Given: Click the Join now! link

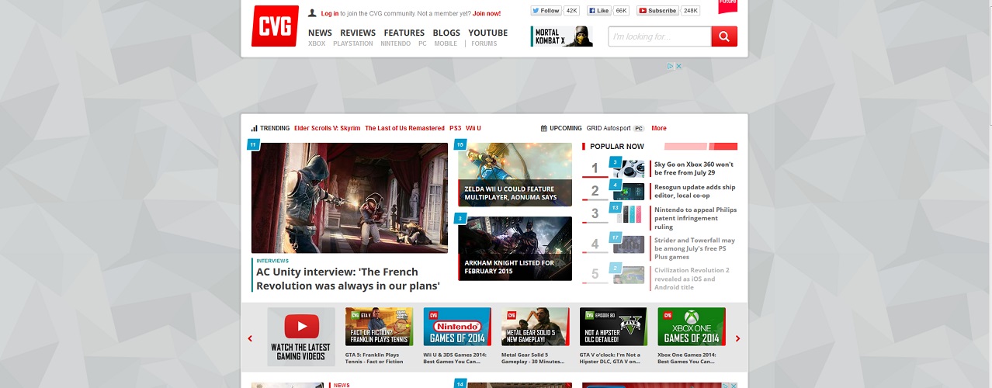Looking at the screenshot, I should click(487, 13).
